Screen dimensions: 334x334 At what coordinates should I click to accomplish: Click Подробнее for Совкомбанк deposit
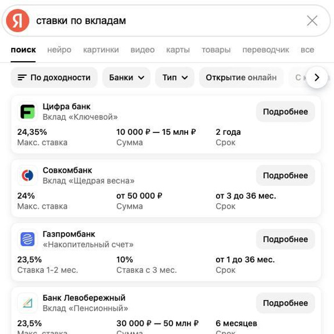point(285,176)
